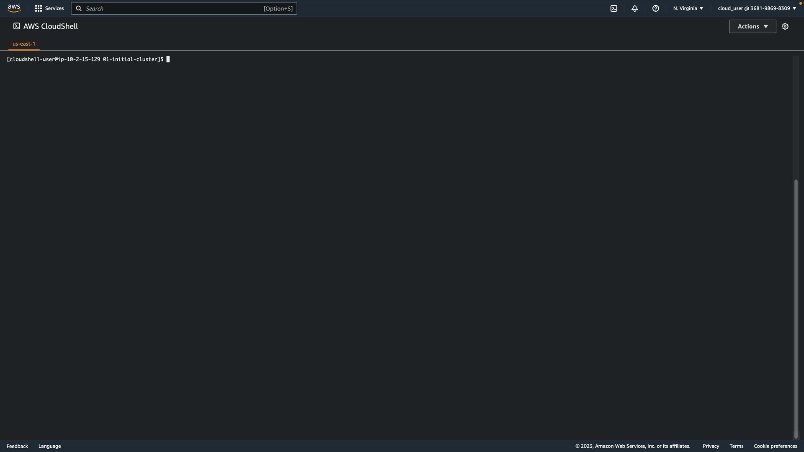The height and width of the screenshot is (452, 804).
Task: Click the CloudShell icon beside page title
Action: click(x=17, y=26)
